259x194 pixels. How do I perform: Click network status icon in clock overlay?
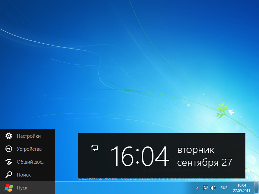(95, 148)
